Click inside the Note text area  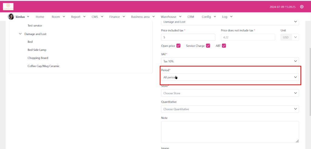pos(230,132)
